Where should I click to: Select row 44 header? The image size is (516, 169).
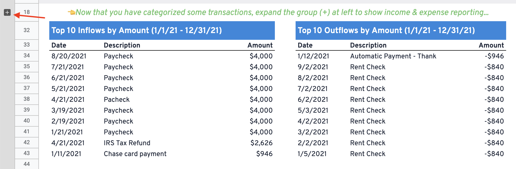27,164
